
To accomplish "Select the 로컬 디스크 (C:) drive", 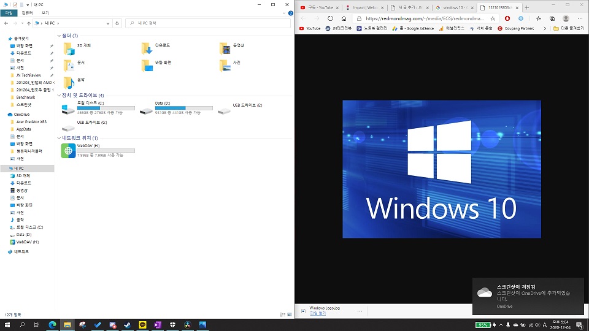I will [98, 108].
